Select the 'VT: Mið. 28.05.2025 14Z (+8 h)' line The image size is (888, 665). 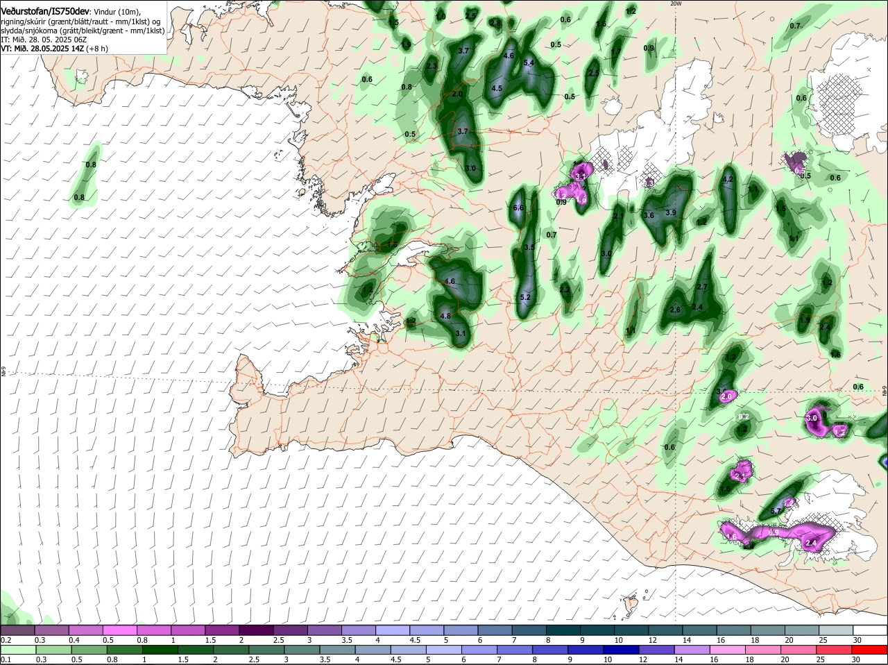55,49
